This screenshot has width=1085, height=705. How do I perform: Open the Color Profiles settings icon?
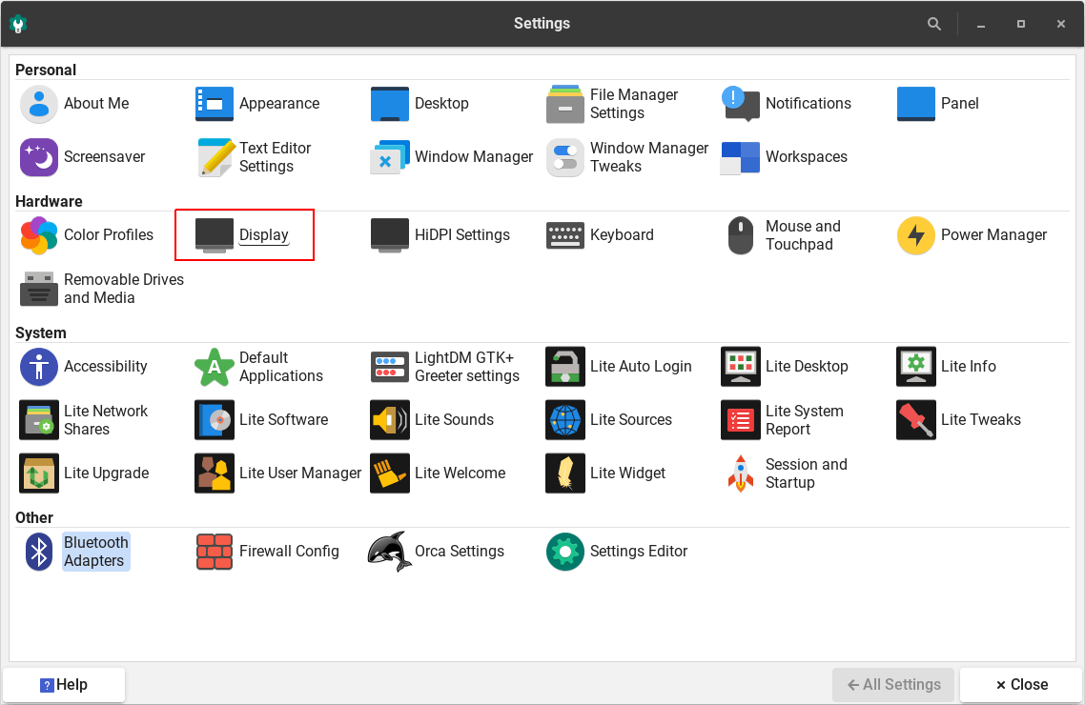click(39, 235)
